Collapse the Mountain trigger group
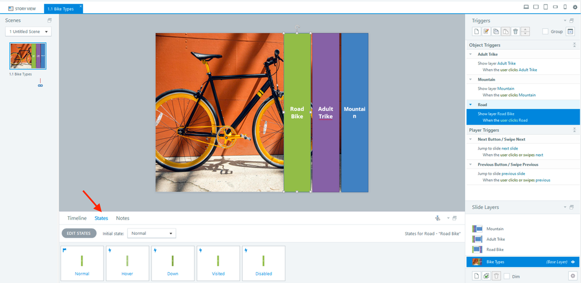Viewport: 581px width, 283px height. pyautogui.click(x=470, y=79)
